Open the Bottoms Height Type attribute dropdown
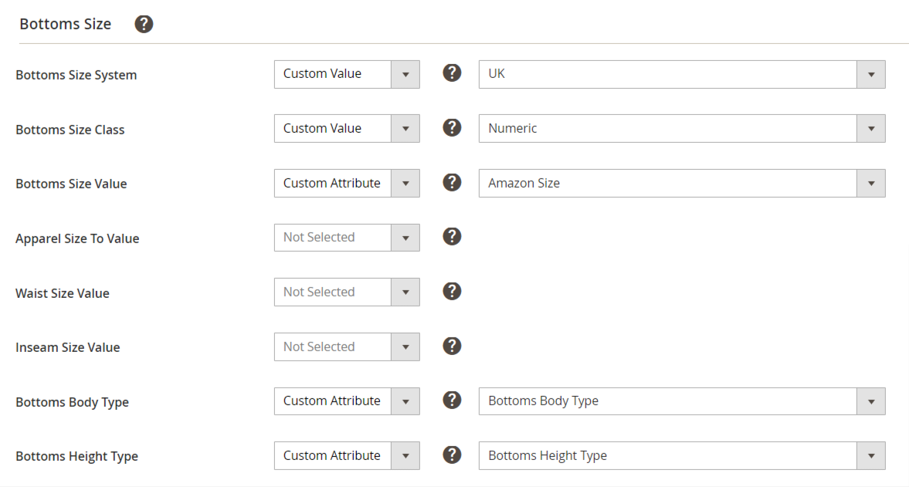The height and width of the screenshot is (487, 909). tap(681, 456)
